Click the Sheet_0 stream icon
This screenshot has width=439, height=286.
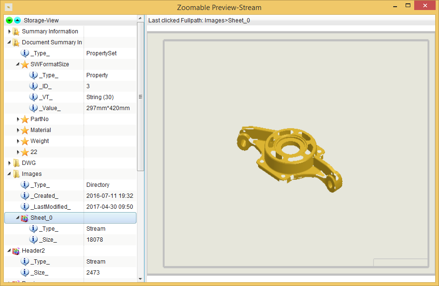tap(25, 218)
